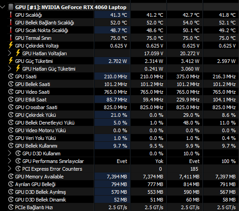Click lightning icon beside GPU Çekirdek Voltajı
The height and width of the screenshot is (211, 239).
[11, 45]
